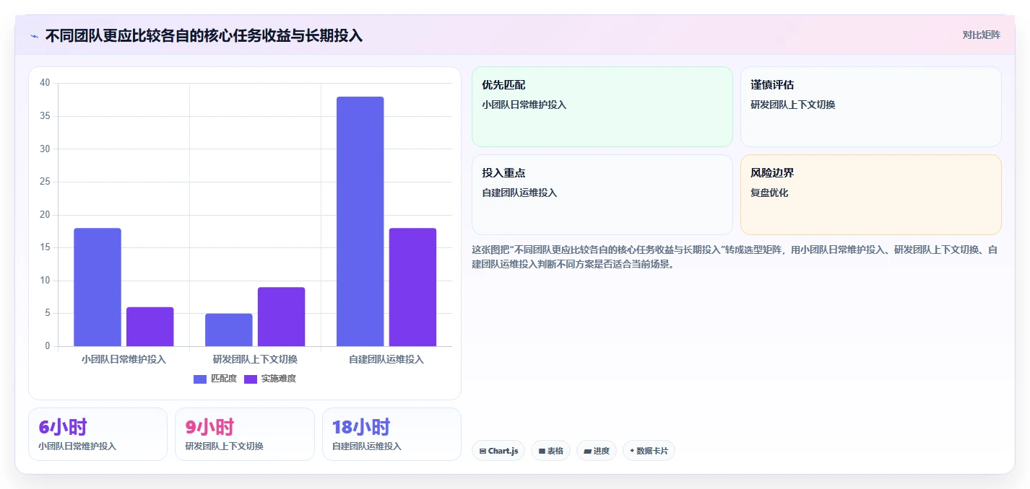Click x-axis label 小团队日常维护投入
This screenshot has height=489, width=1030.
coord(124,359)
